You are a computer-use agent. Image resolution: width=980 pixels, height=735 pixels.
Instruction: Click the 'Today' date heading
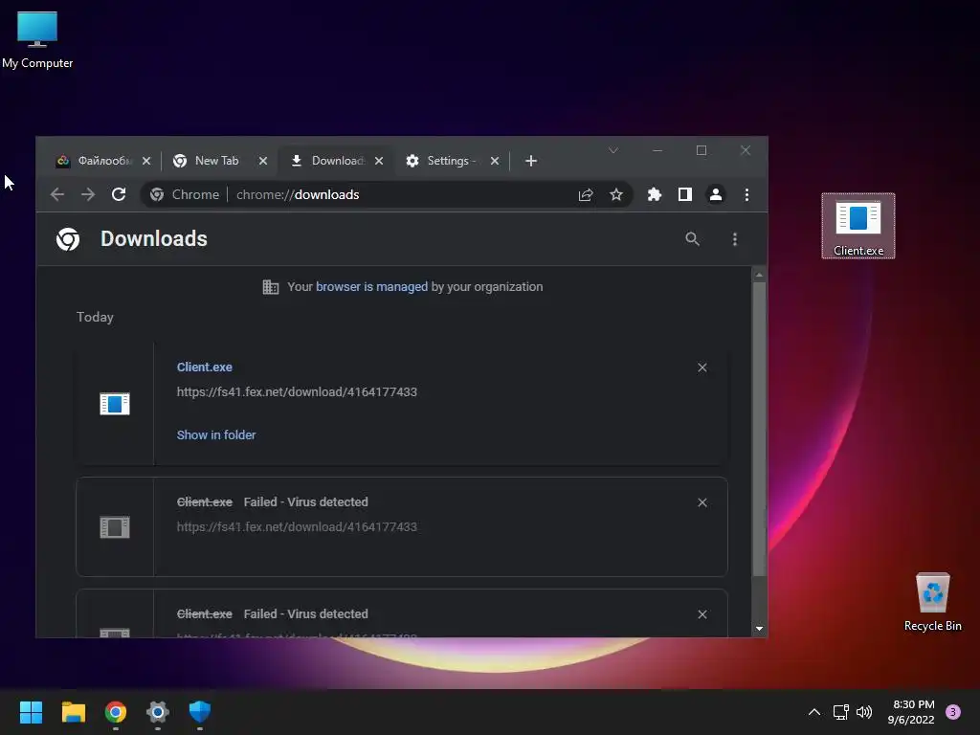pyautogui.click(x=95, y=317)
